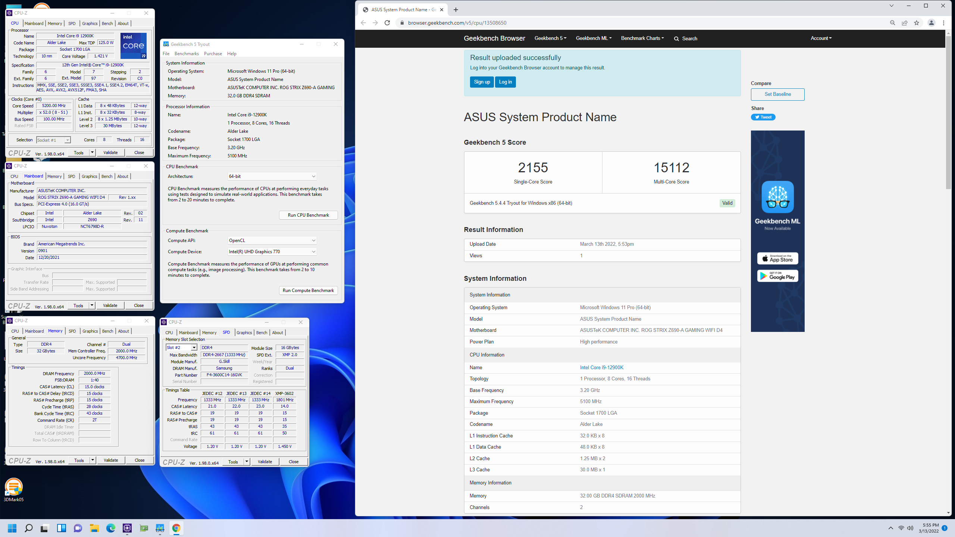
Task: Click Close in CPU-Z Memory window
Action: [140, 460]
